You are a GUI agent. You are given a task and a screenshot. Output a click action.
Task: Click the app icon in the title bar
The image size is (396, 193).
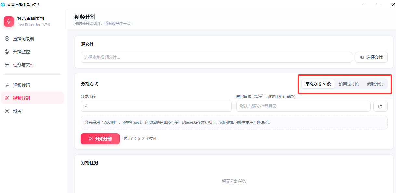coord(3,5)
